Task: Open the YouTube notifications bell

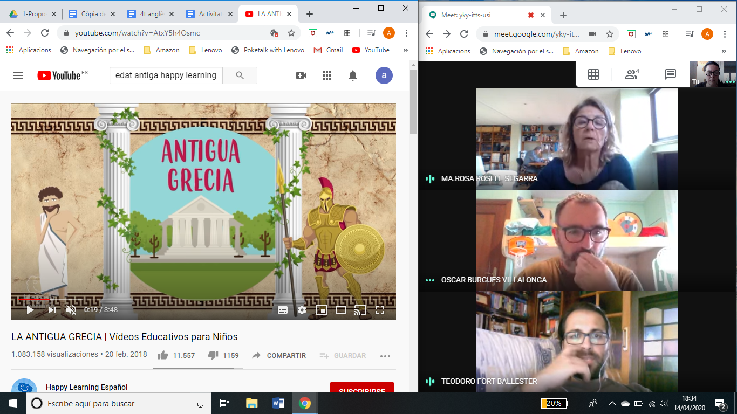Action: pyautogui.click(x=353, y=75)
